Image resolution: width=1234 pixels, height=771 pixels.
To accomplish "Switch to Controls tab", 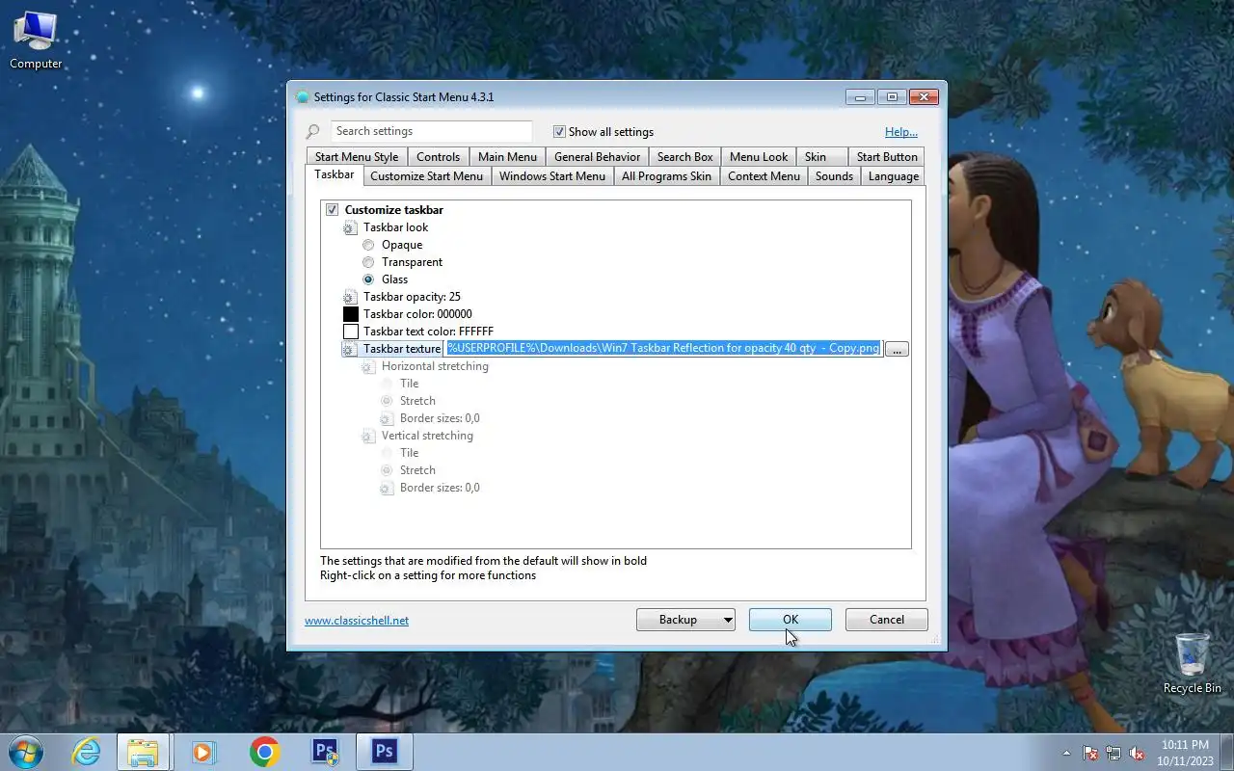I will point(439,157).
